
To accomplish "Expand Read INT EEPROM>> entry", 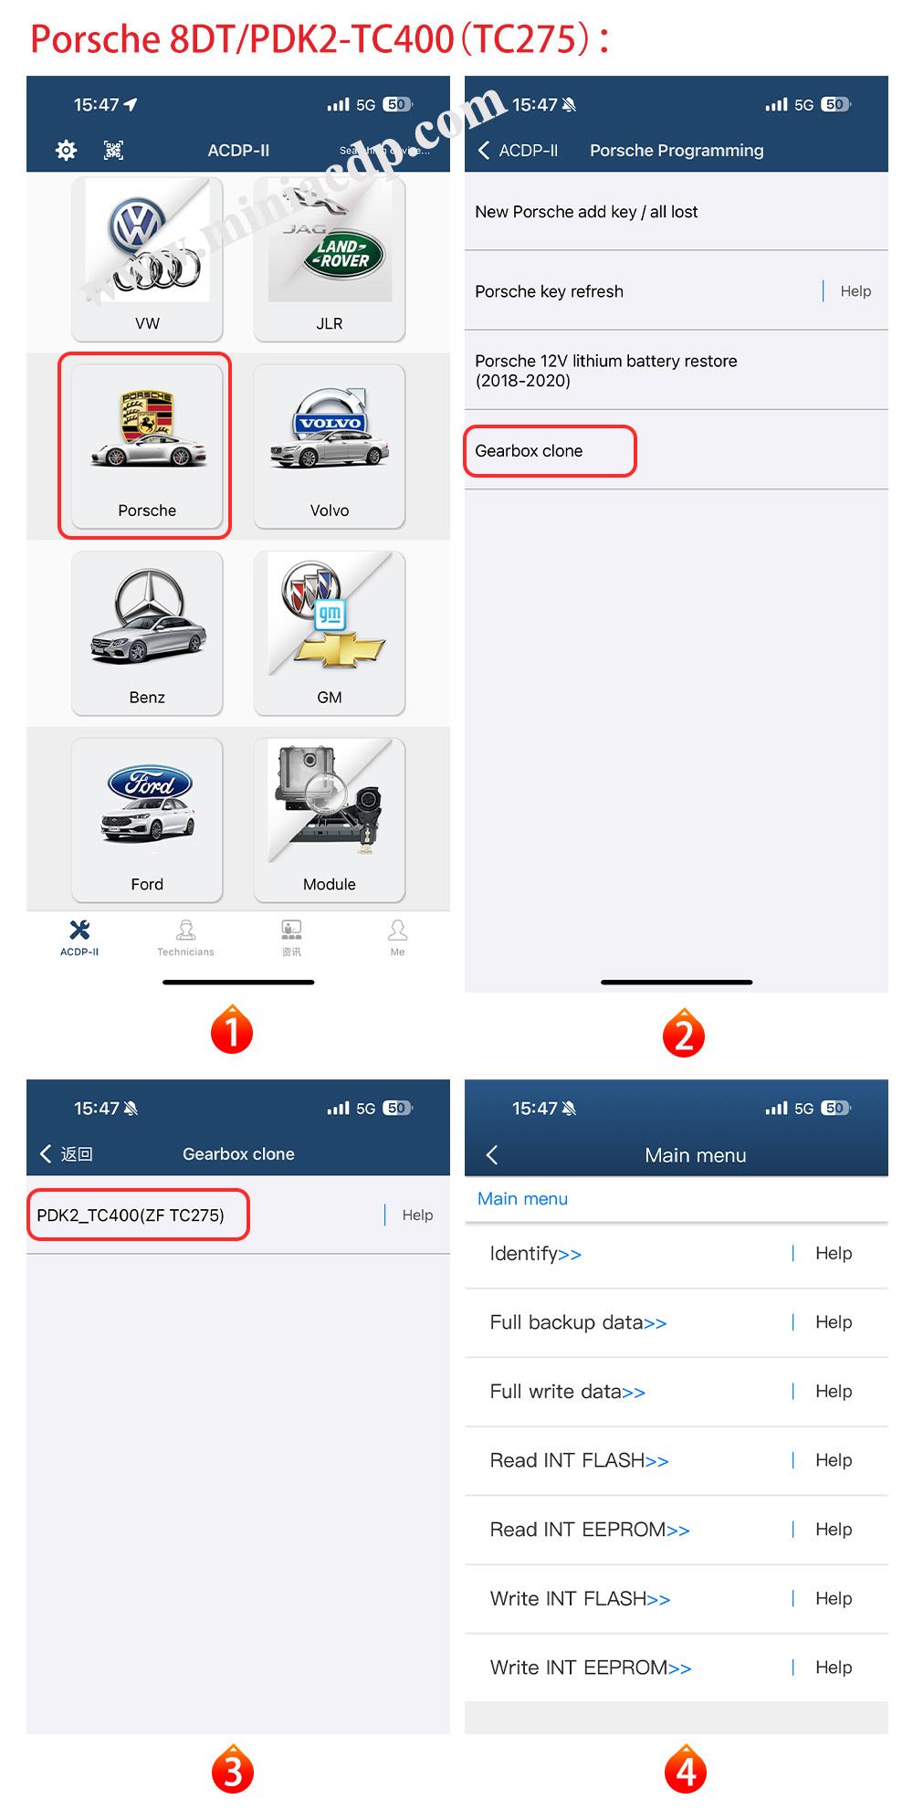I will tap(590, 1530).
